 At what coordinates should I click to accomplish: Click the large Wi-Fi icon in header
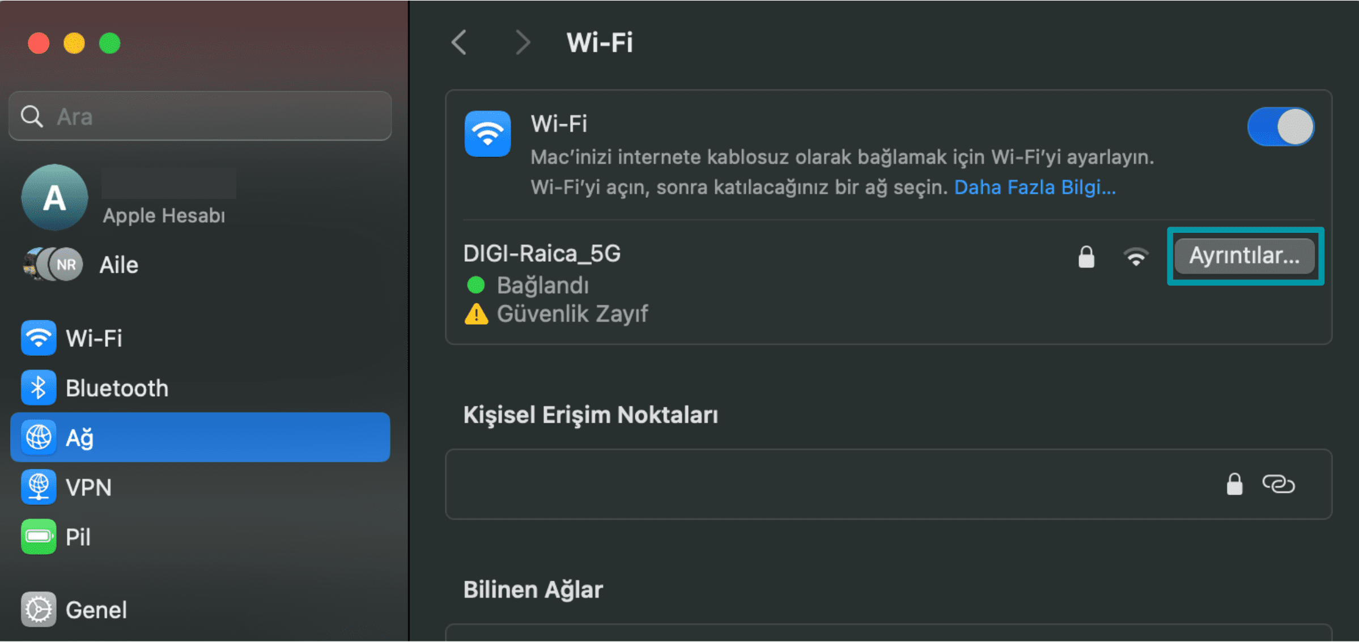[487, 134]
